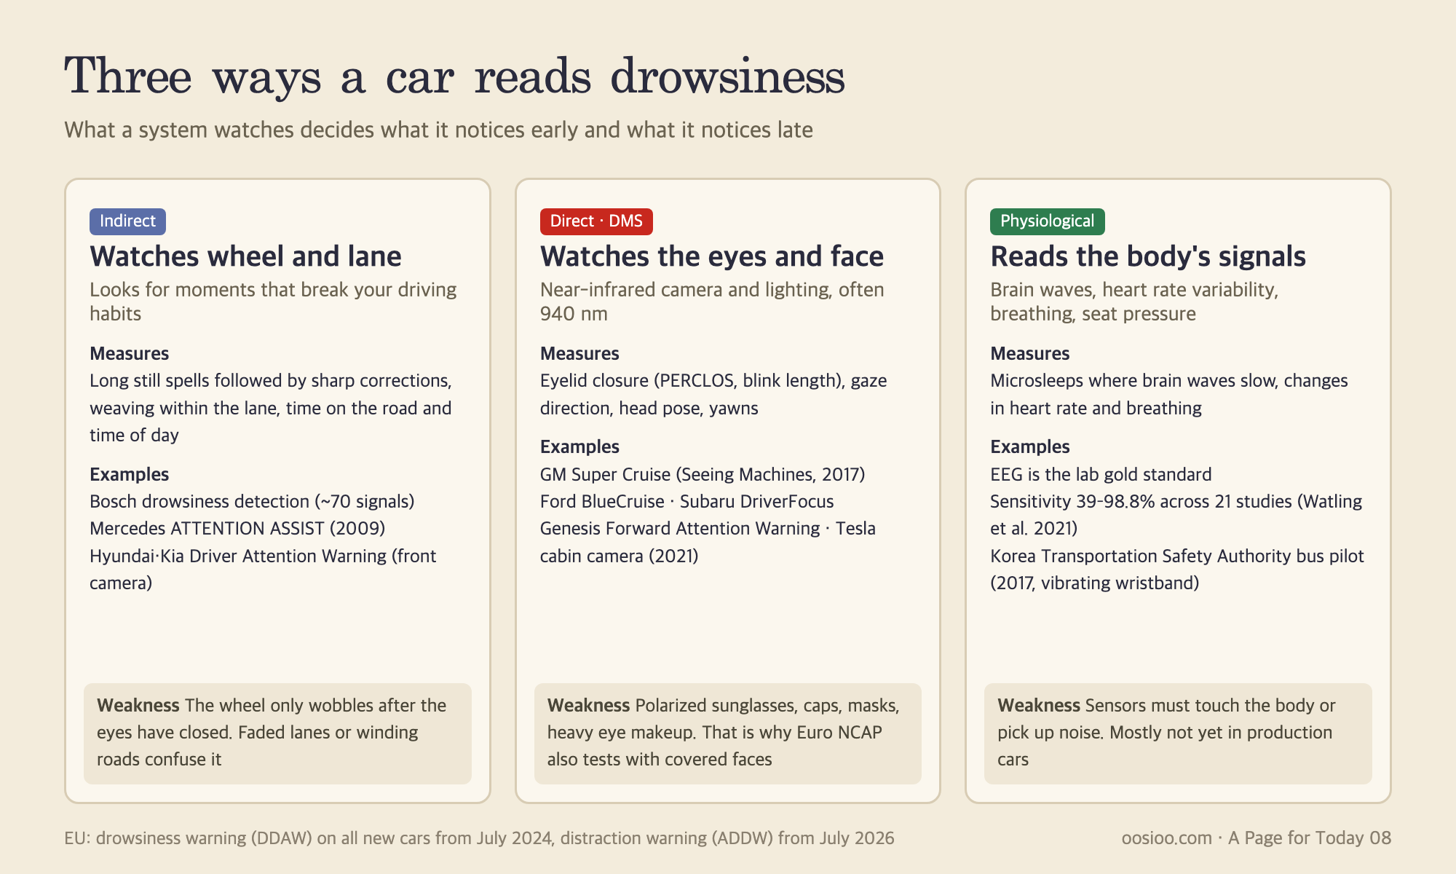Select heading Watches the eyes and face
This screenshot has width=1456, height=874.
click(711, 256)
